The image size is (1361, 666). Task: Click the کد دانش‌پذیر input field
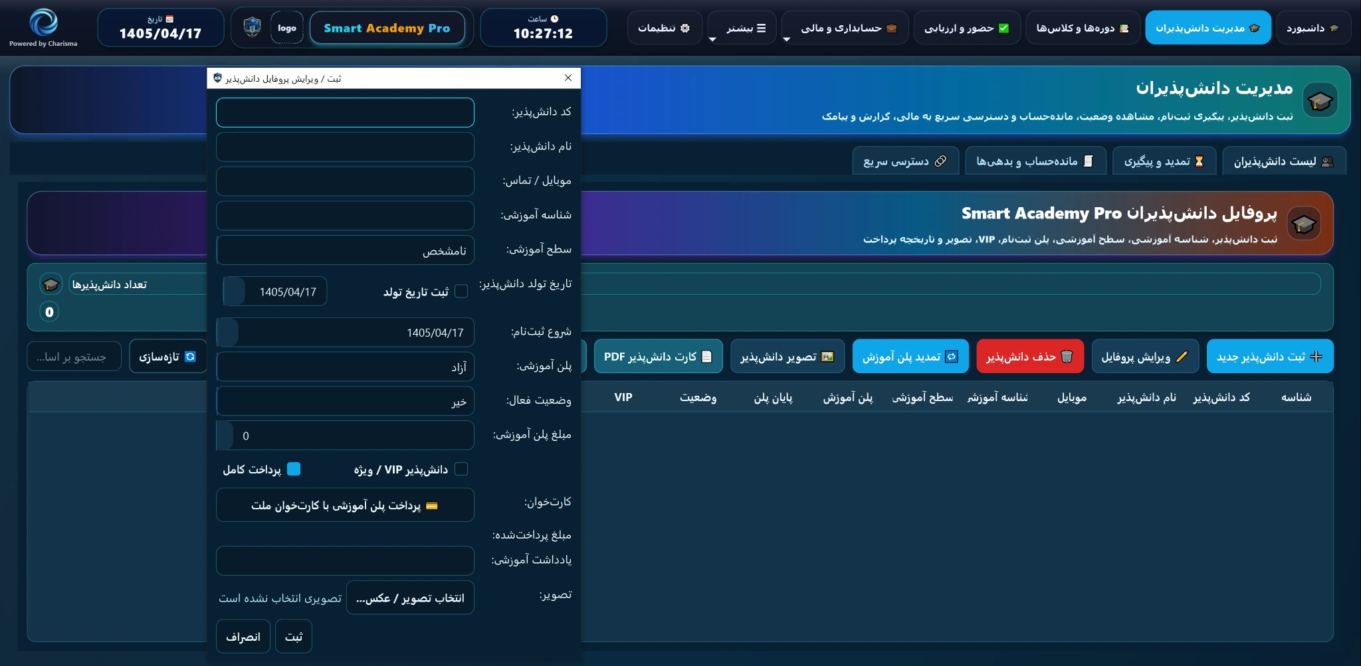click(345, 112)
